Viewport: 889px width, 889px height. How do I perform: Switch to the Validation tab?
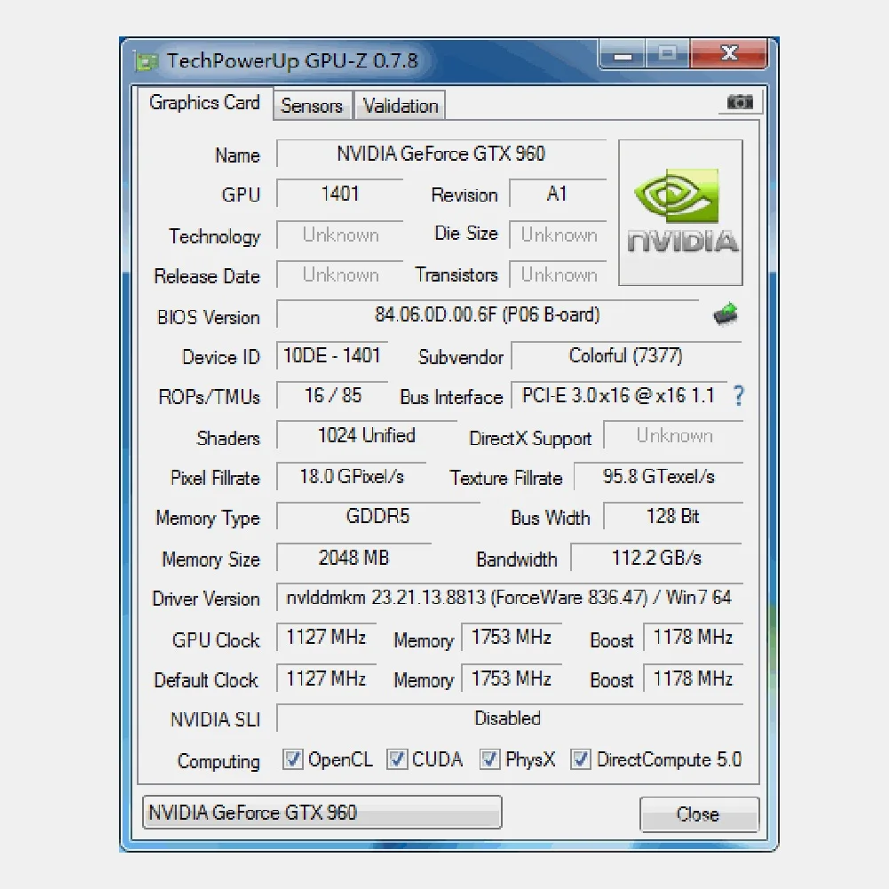click(x=401, y=106)
